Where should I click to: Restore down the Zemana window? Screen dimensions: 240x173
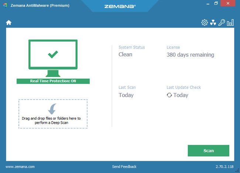[x=216, y=3]
